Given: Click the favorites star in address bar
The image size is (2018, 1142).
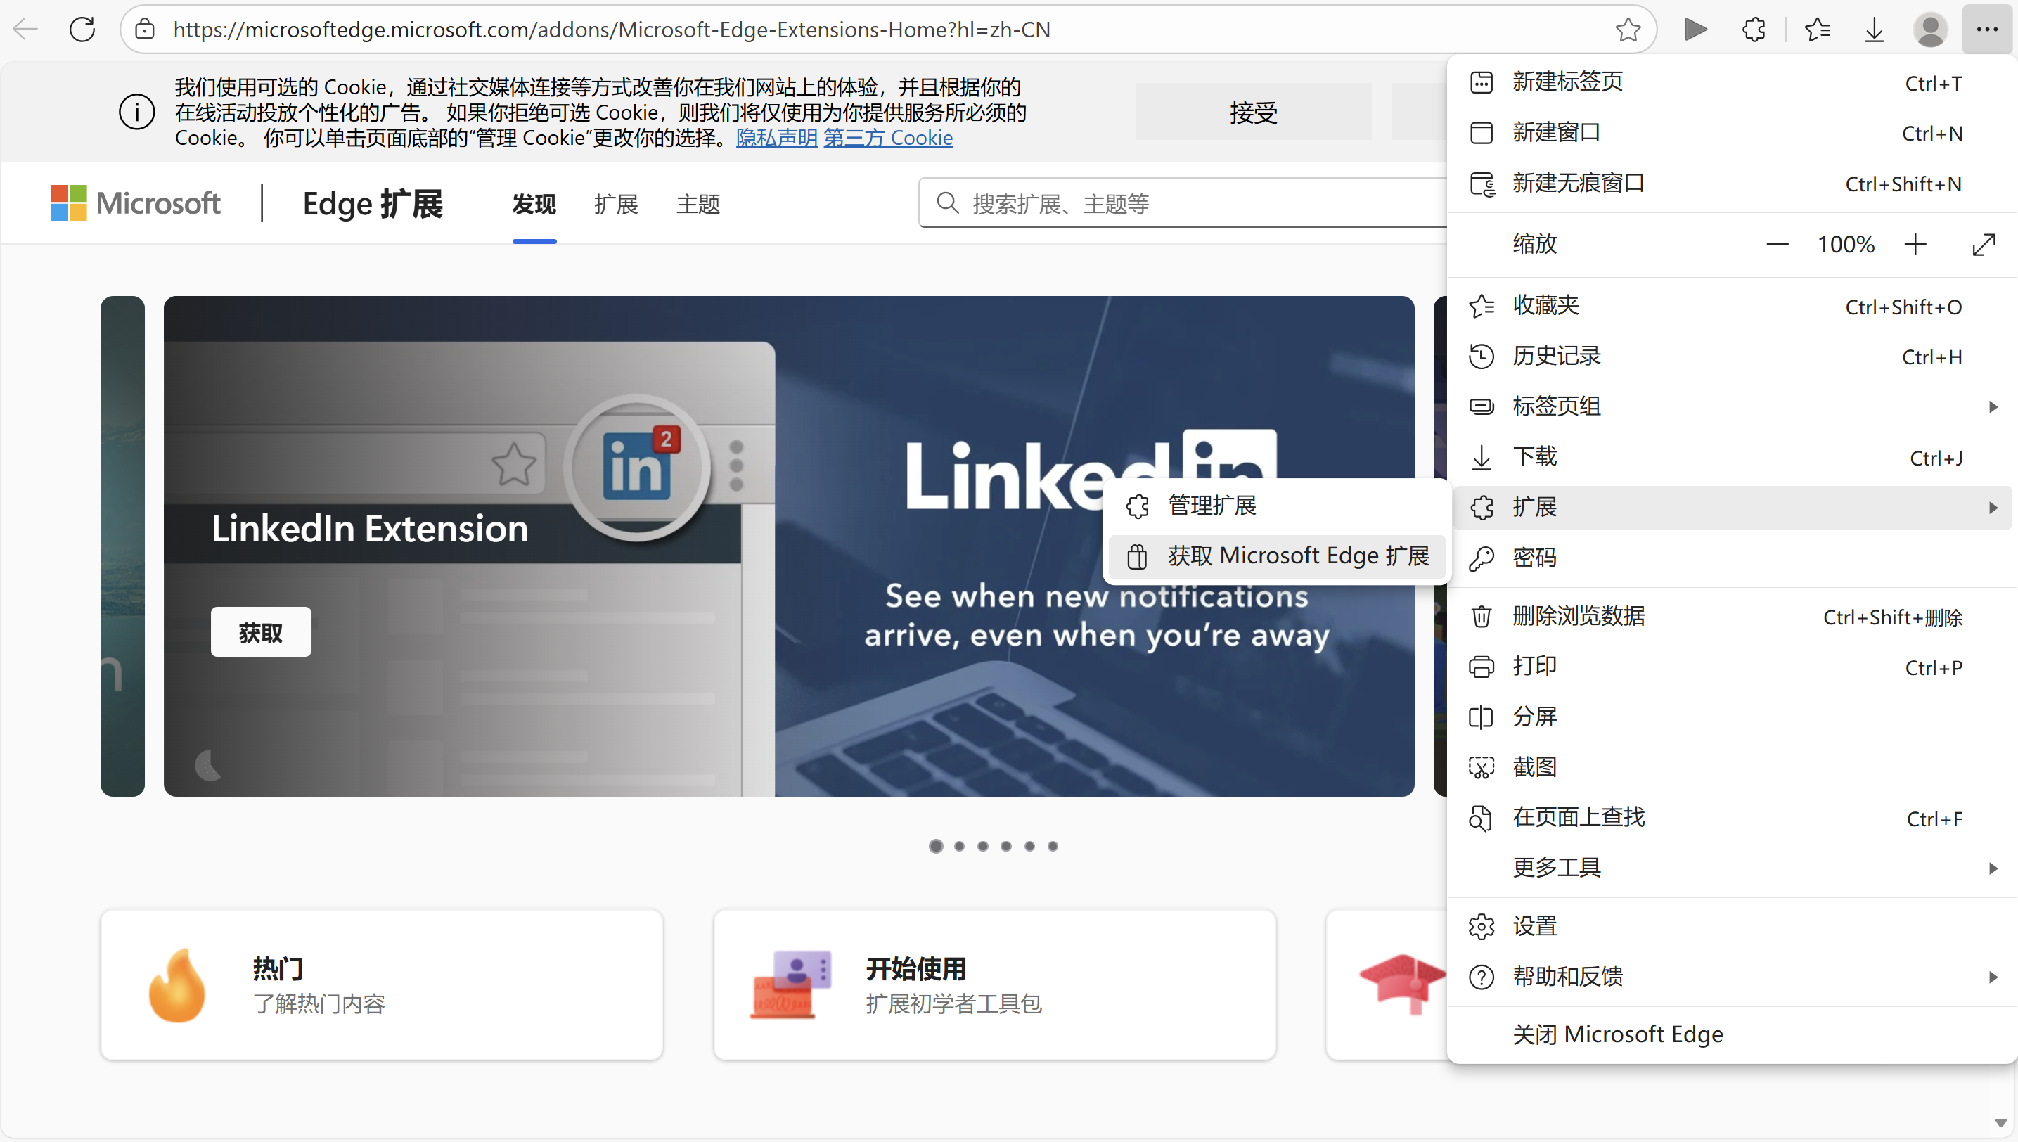Looking at the screenshot, I should (x=1628, y=30).
